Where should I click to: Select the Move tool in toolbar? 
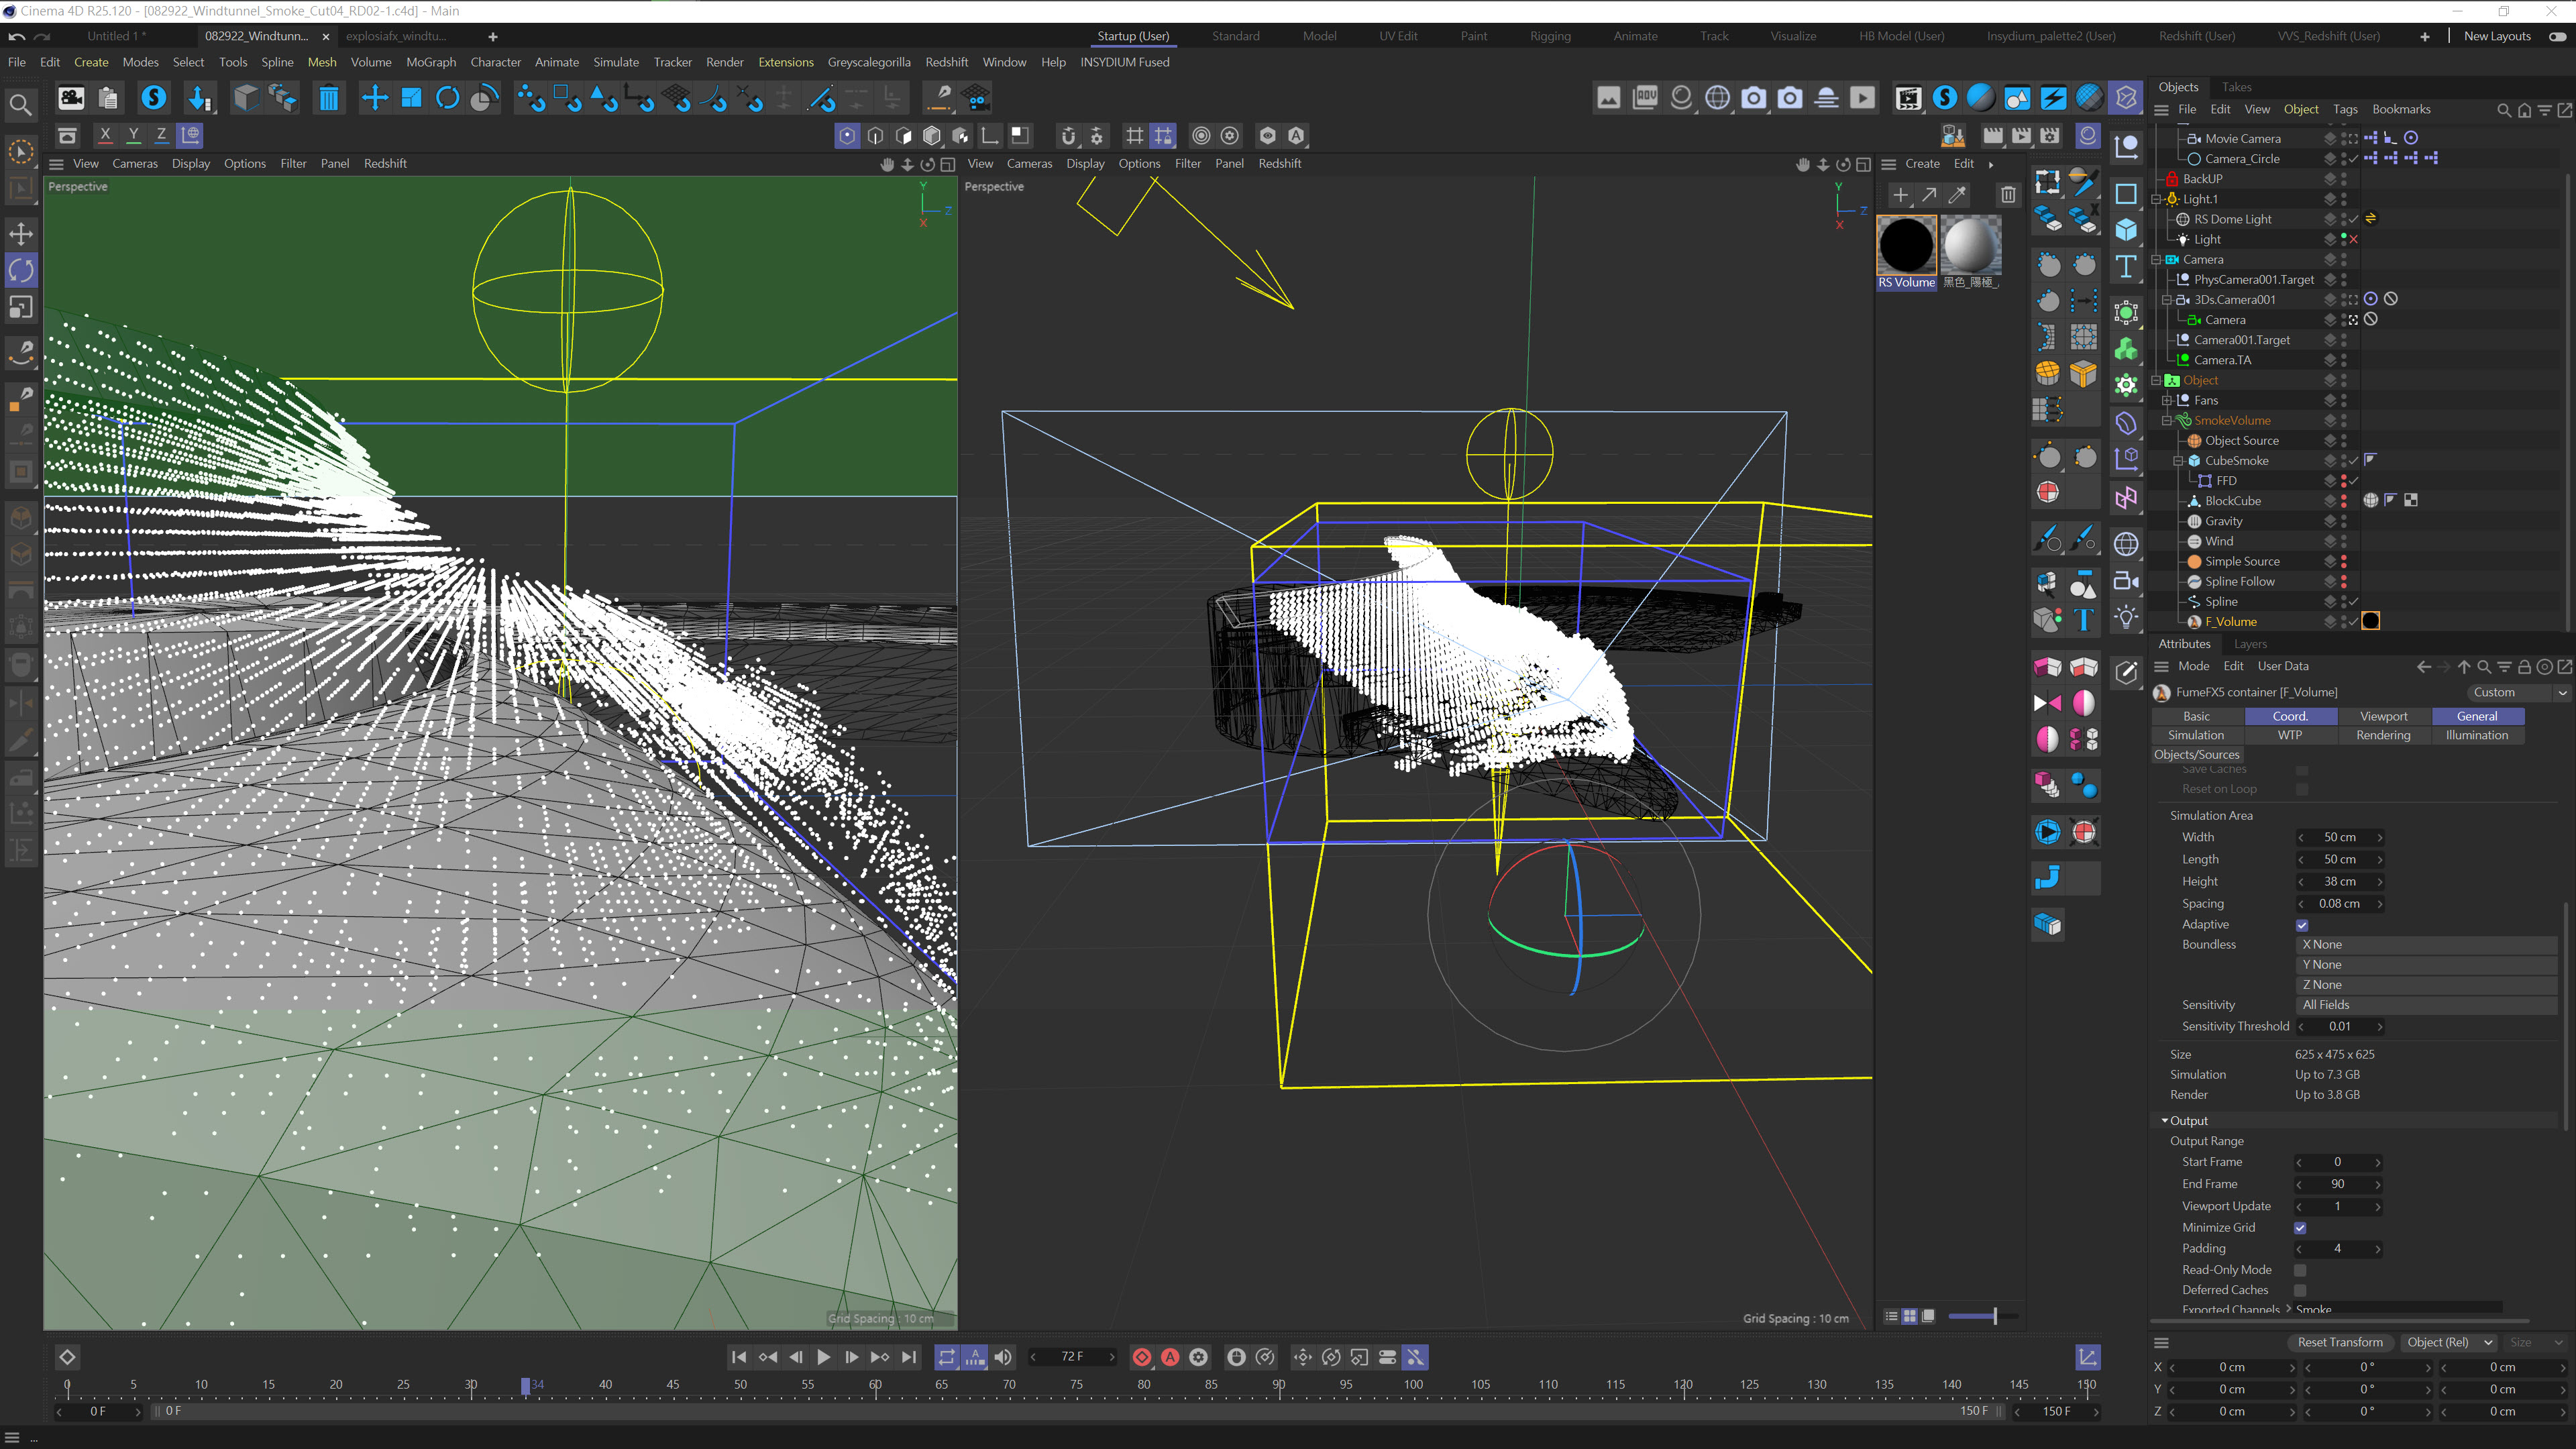point(374,98)
